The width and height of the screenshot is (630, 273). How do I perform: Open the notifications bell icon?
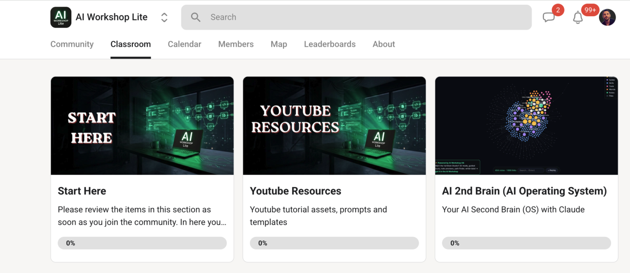(578, 17)
